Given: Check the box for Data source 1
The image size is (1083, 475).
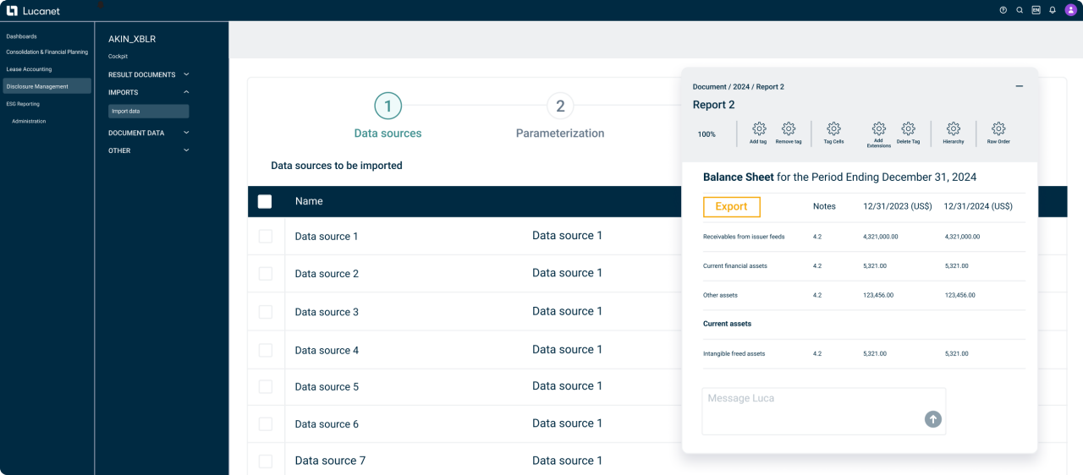Looking at the screenshot, I should coord(266,237).
